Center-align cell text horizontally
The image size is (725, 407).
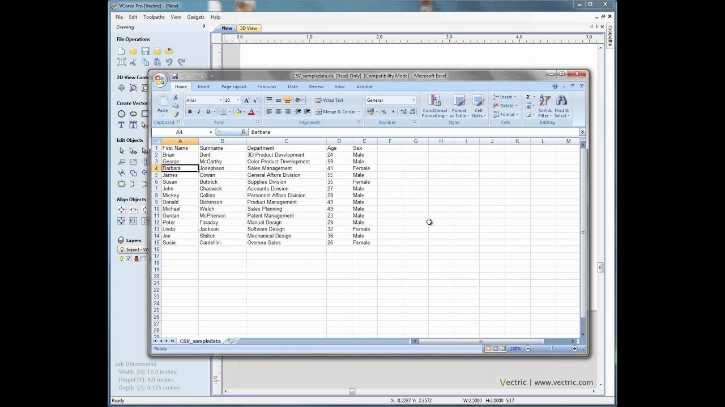tap(278, 112)
